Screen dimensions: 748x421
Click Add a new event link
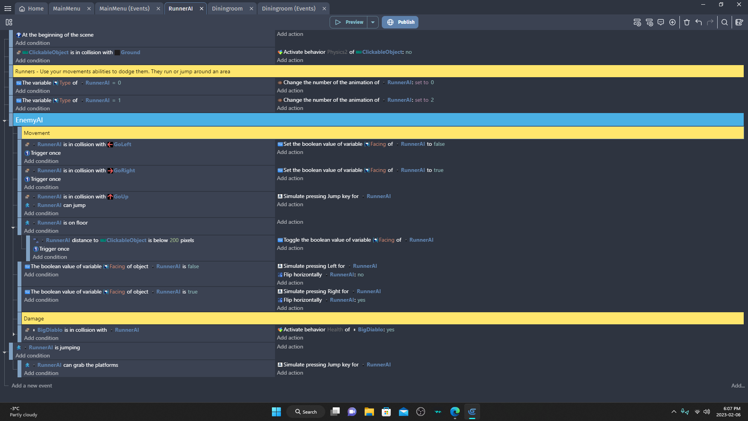coord(32,386)
